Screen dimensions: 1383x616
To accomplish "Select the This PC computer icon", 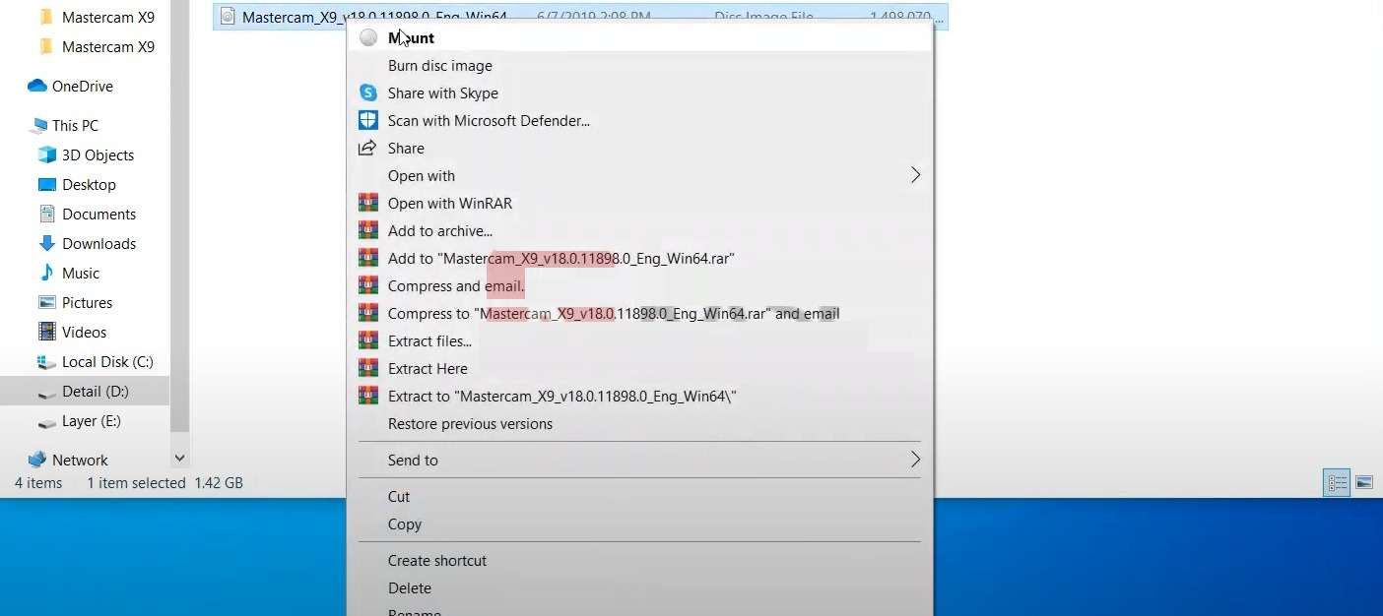I will [38, 126].
